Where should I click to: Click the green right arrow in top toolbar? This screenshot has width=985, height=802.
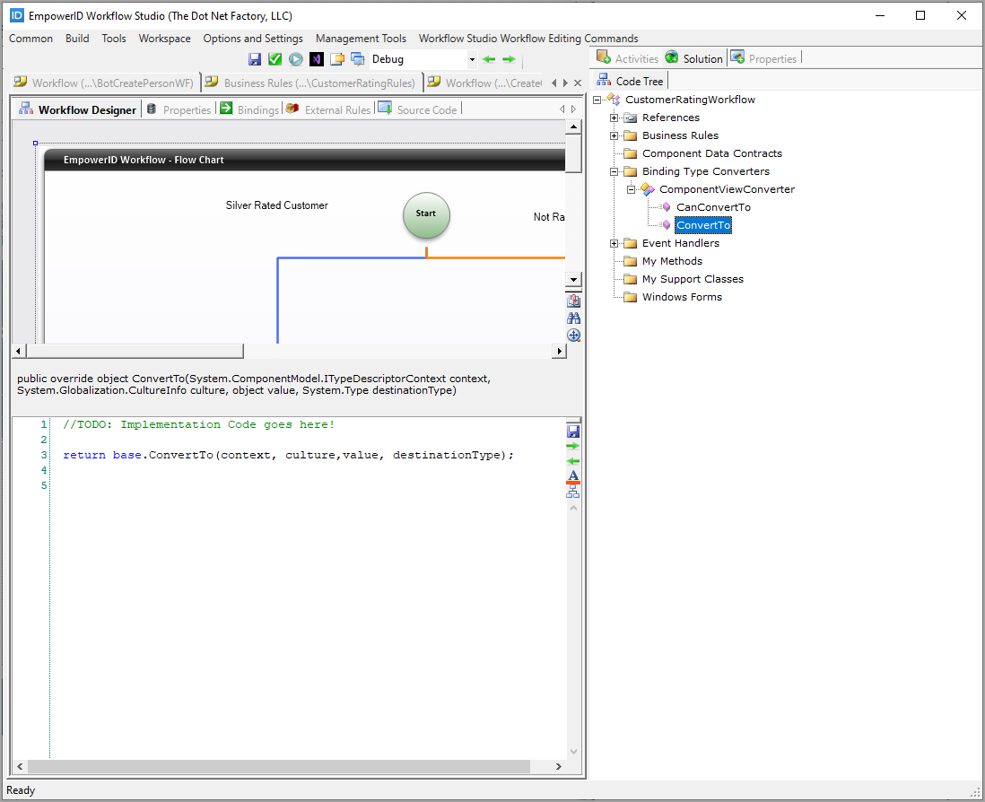[x=509, y=60]
